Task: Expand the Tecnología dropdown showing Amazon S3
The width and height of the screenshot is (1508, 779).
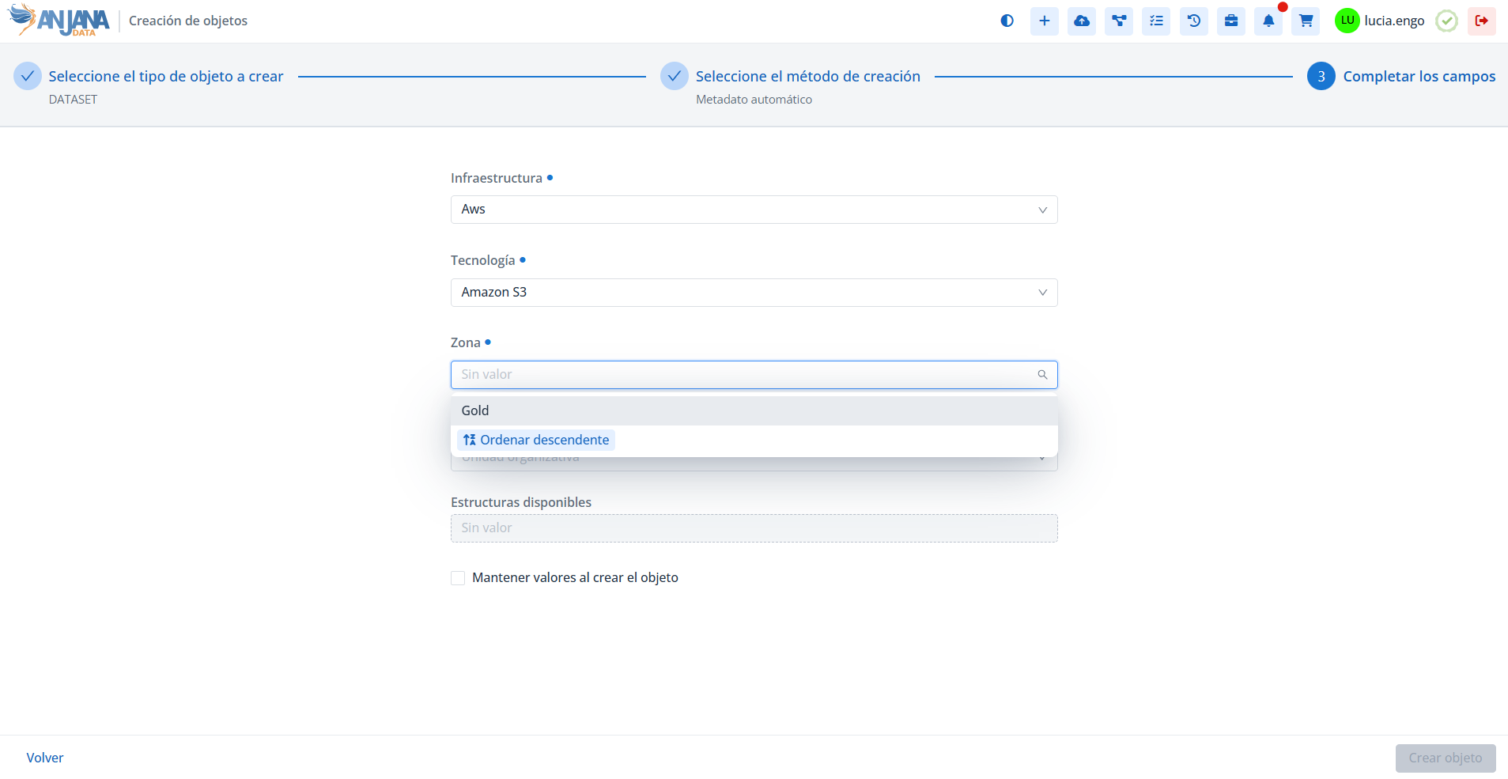Action: [x=754, y=293]
